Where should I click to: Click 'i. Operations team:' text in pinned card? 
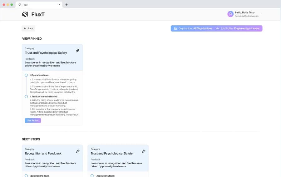pyautogui.click(x=39, y=75)
